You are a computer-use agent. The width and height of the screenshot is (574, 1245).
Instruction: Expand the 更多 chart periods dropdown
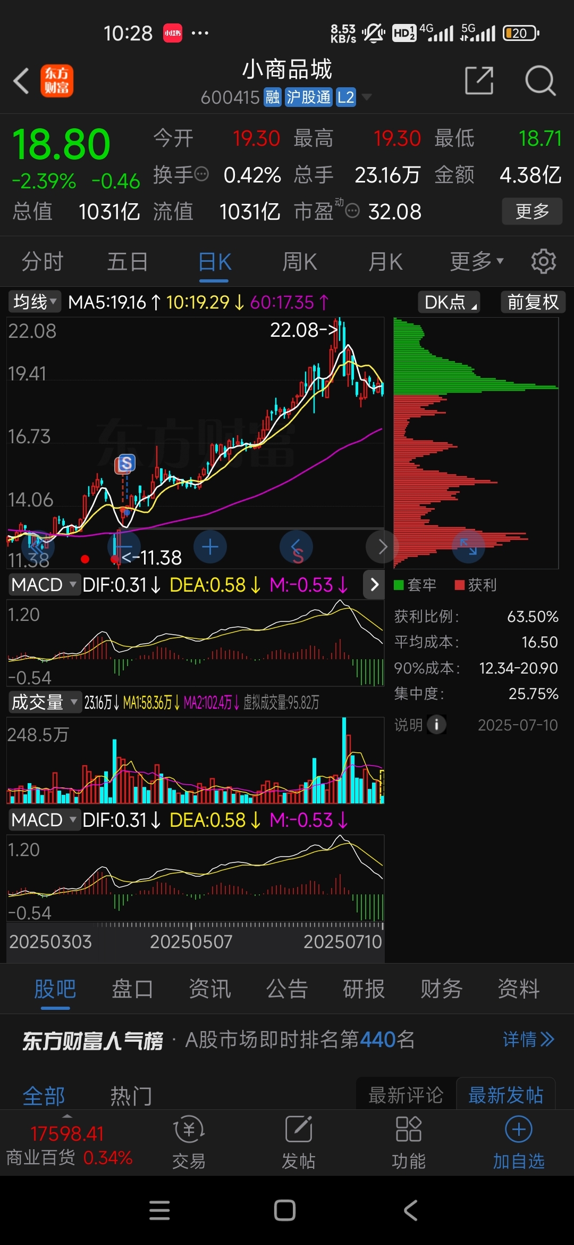point(476,261)
